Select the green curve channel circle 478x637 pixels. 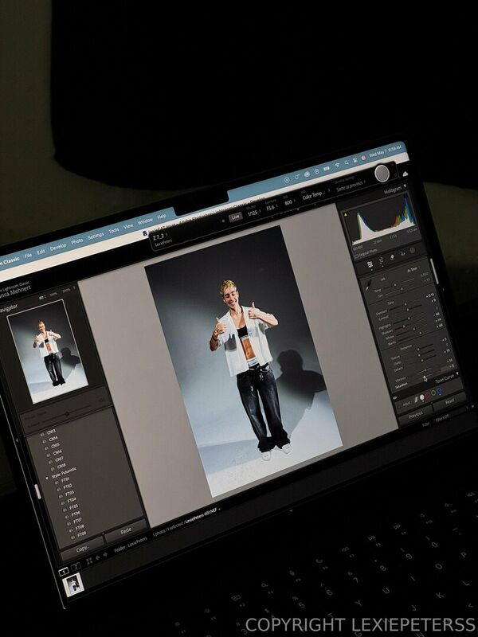coord(433,393)
